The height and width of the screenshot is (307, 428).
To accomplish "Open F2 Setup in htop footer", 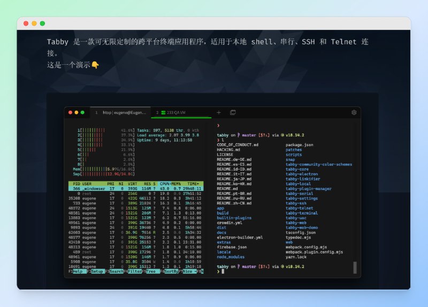I will 95,272.
